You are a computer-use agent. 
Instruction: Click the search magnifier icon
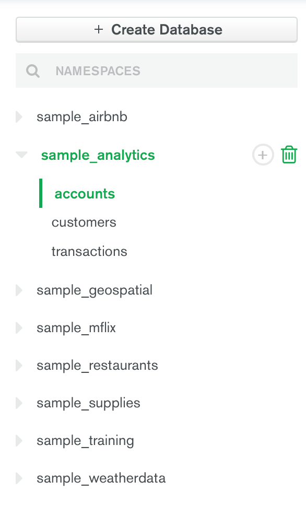[33, 71]
